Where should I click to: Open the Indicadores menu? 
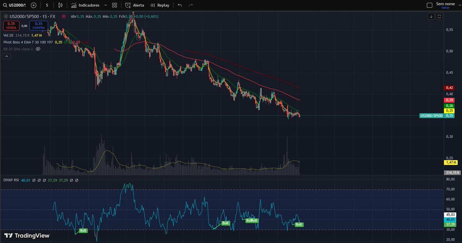(85, 5)
